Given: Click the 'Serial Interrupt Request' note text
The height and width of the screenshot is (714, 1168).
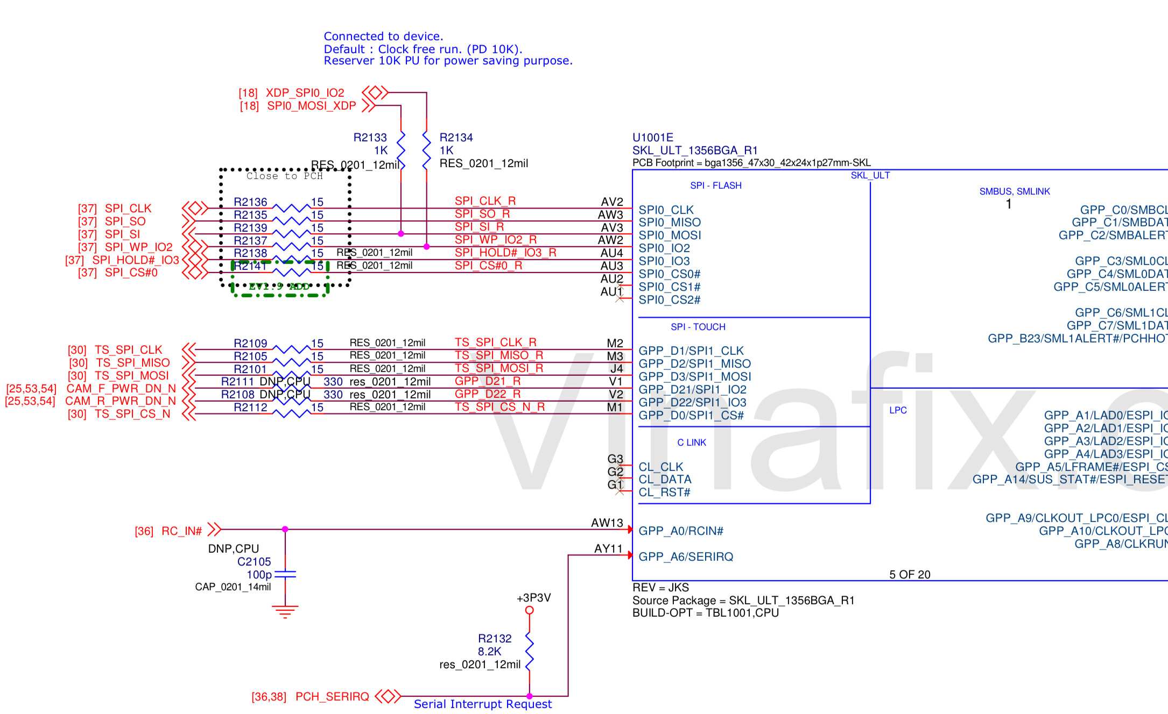Looking at the screenshot, I should pos(482,704).
